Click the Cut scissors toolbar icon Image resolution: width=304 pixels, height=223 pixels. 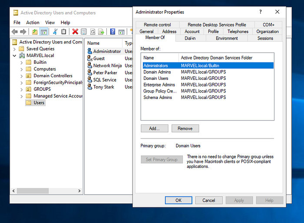pos(55,32)
